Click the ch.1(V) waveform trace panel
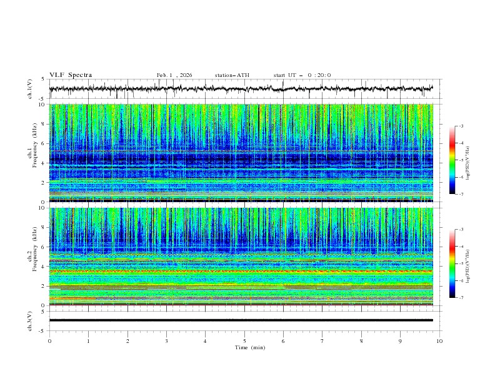Screen dimensions: 495x383 point(244,89)
